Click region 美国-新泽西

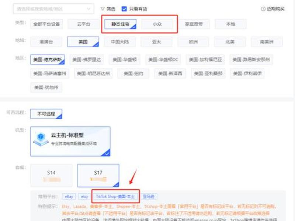[170, 73]
